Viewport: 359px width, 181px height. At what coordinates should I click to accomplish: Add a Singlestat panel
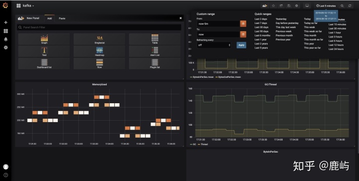click(99, 39)
